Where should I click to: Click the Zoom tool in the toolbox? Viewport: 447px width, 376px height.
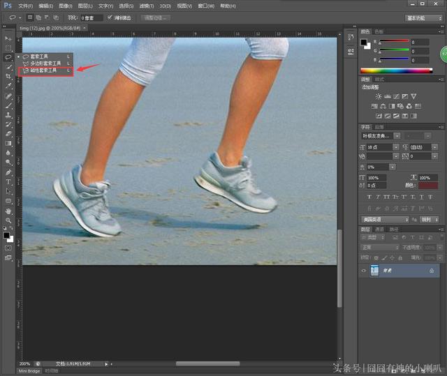pyautogui.click(x=8, y=220)
